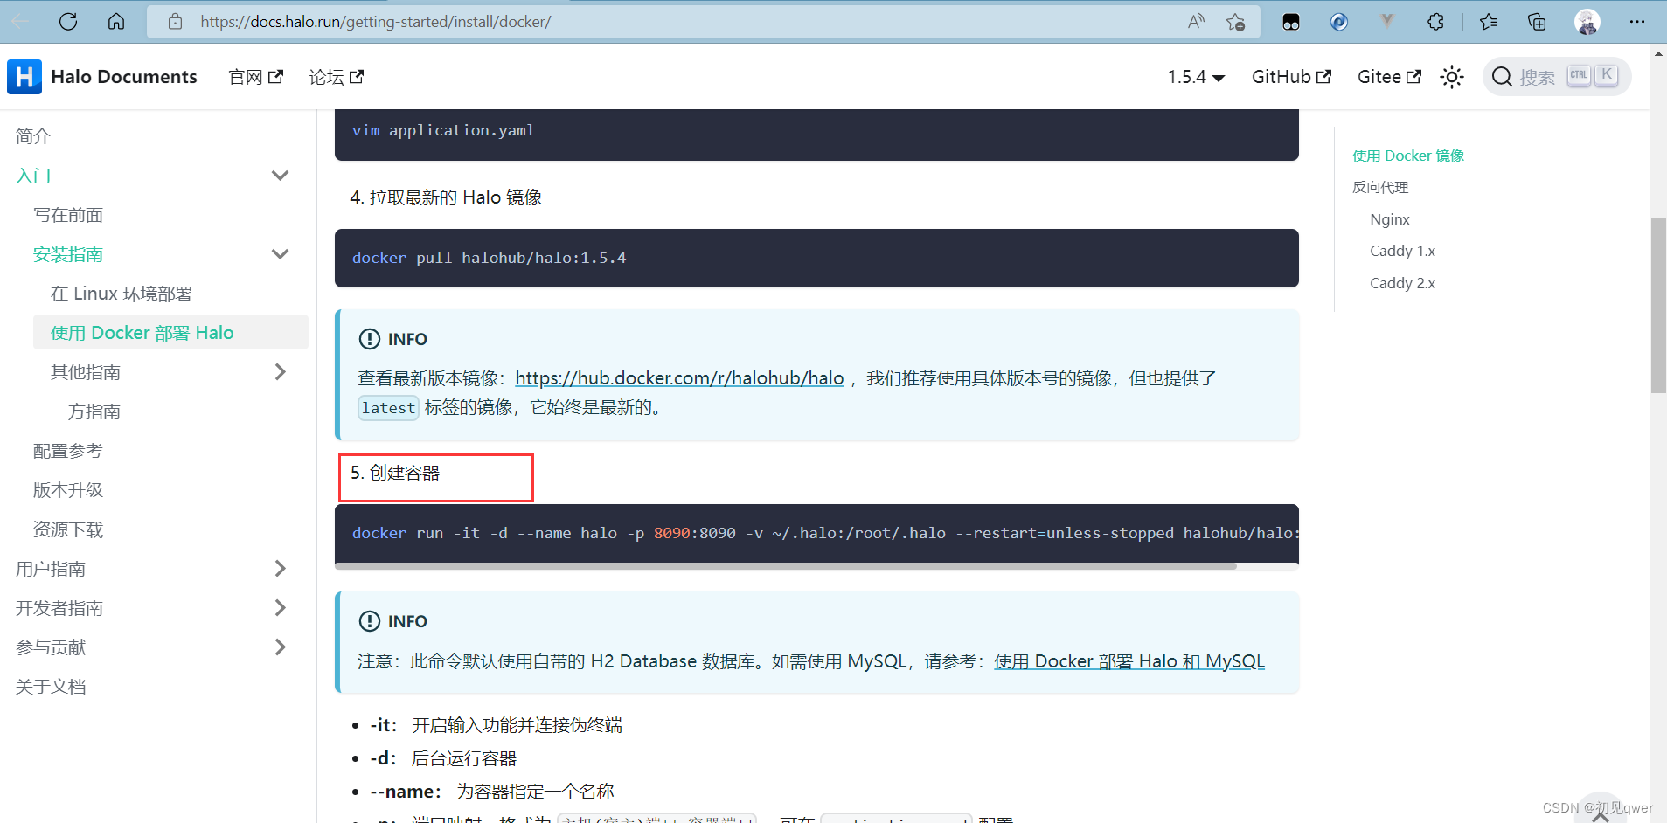Toggle dark mode sun icon
The height and width of the screenshot is (823, 1667).
click(x=1452, y=77)
